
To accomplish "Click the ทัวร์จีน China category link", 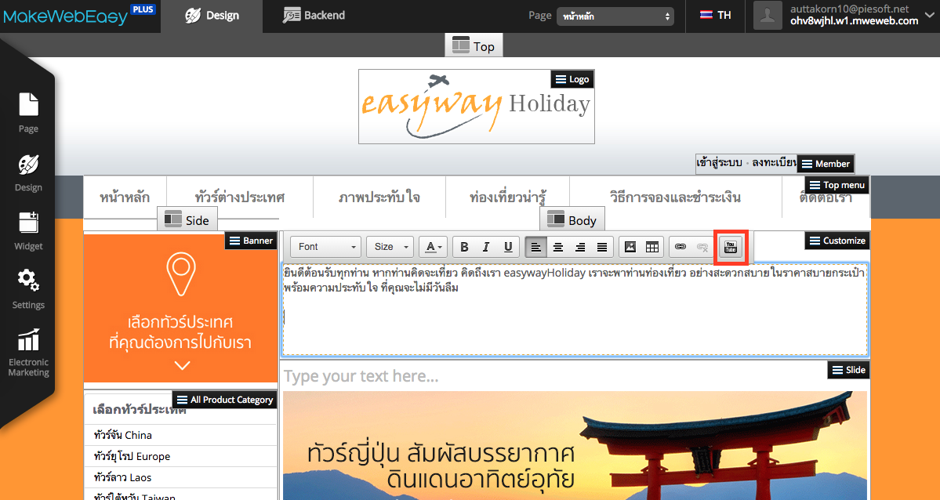I will click(122, 435).
